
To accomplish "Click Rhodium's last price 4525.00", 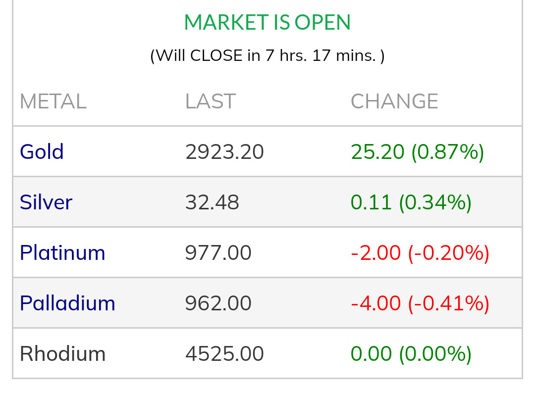I will 224,354.
